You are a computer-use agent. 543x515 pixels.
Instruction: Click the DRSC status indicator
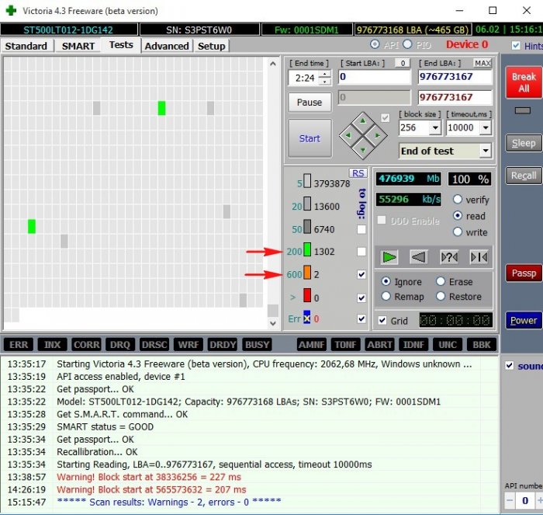click(x=154, y=345)
